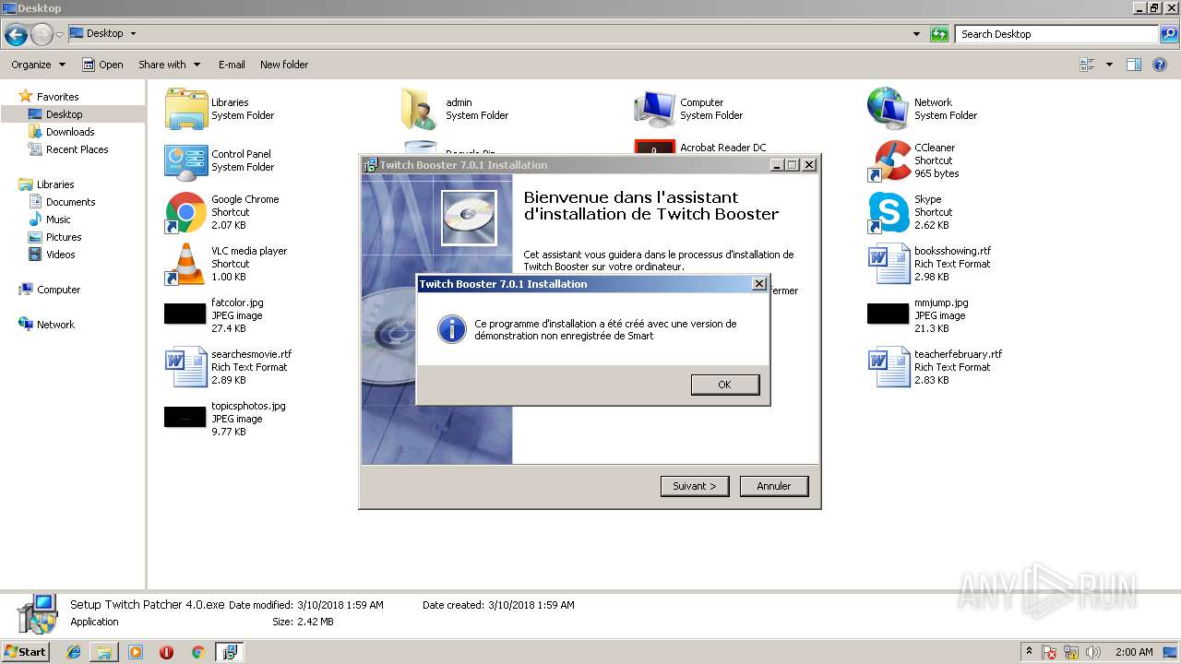Screen dimensions: 1181x664
Task: Click New folder in the toolbar
Action: (284, 65)
